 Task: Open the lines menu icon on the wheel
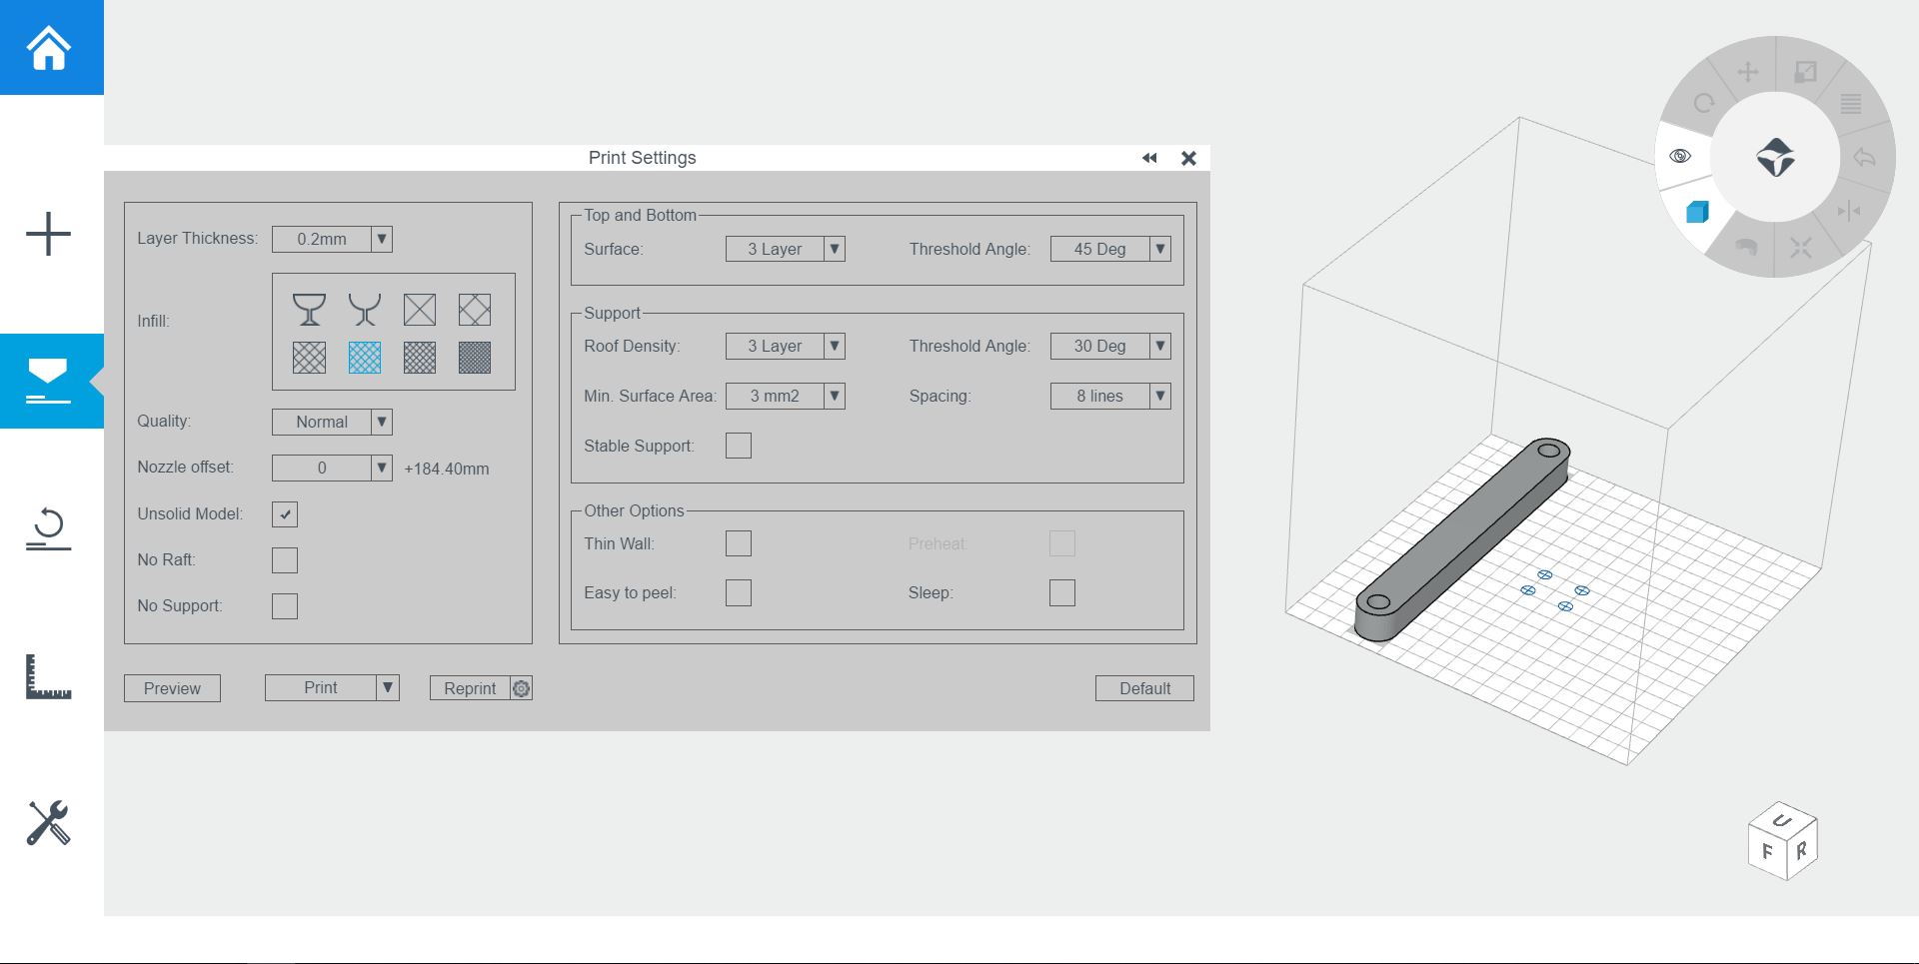point(1851,104)
